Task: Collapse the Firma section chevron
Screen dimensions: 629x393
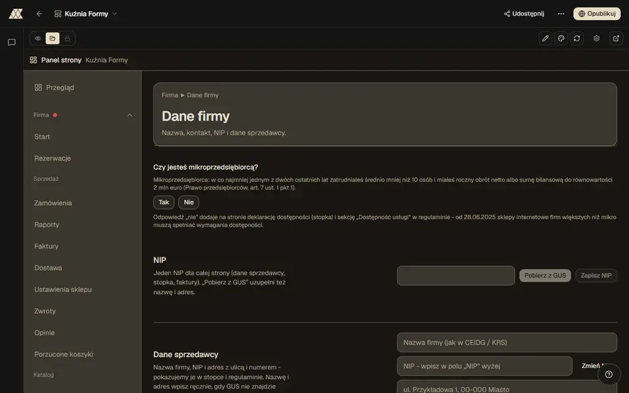Action: [x=130, y=115]
